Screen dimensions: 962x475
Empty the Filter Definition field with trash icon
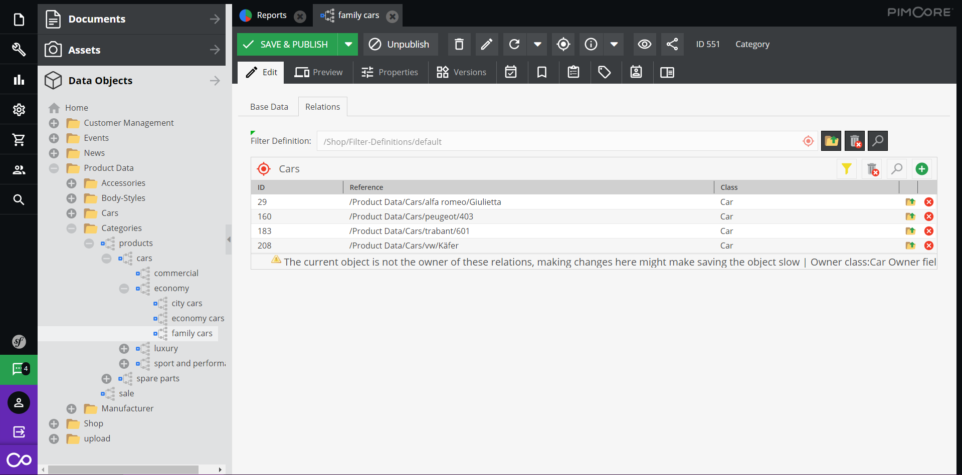(855, 141)
